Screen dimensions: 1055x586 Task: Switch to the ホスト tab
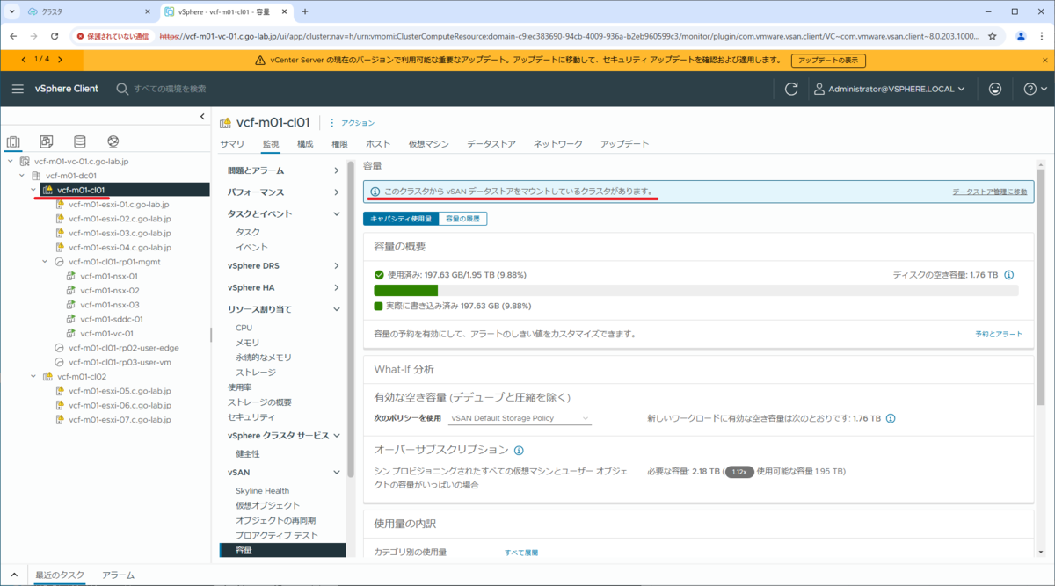(378, 144)
